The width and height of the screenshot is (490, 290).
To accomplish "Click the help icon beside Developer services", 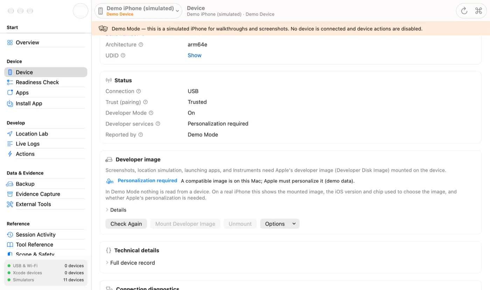I will tap(158, 124).
